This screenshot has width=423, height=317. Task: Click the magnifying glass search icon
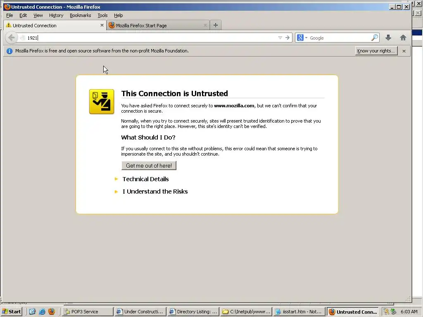coord(374,38)
